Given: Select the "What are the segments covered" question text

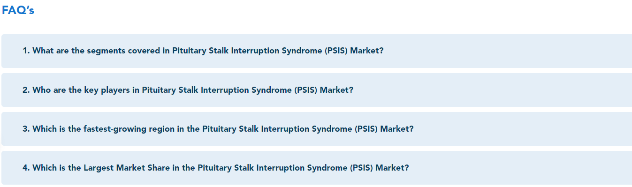Looking at the screenshot, I should click(203, 51).
